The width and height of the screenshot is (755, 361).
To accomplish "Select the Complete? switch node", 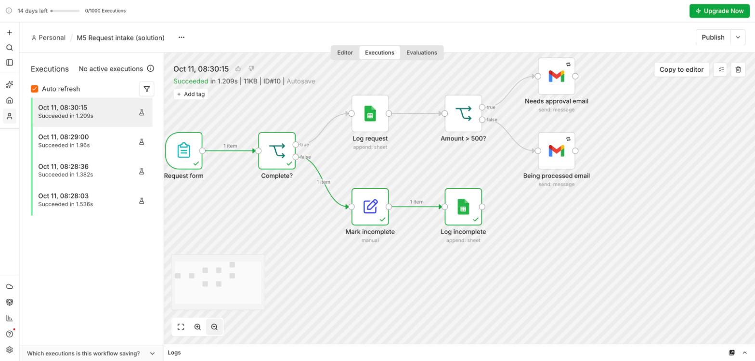I will (x=277, y=151).
